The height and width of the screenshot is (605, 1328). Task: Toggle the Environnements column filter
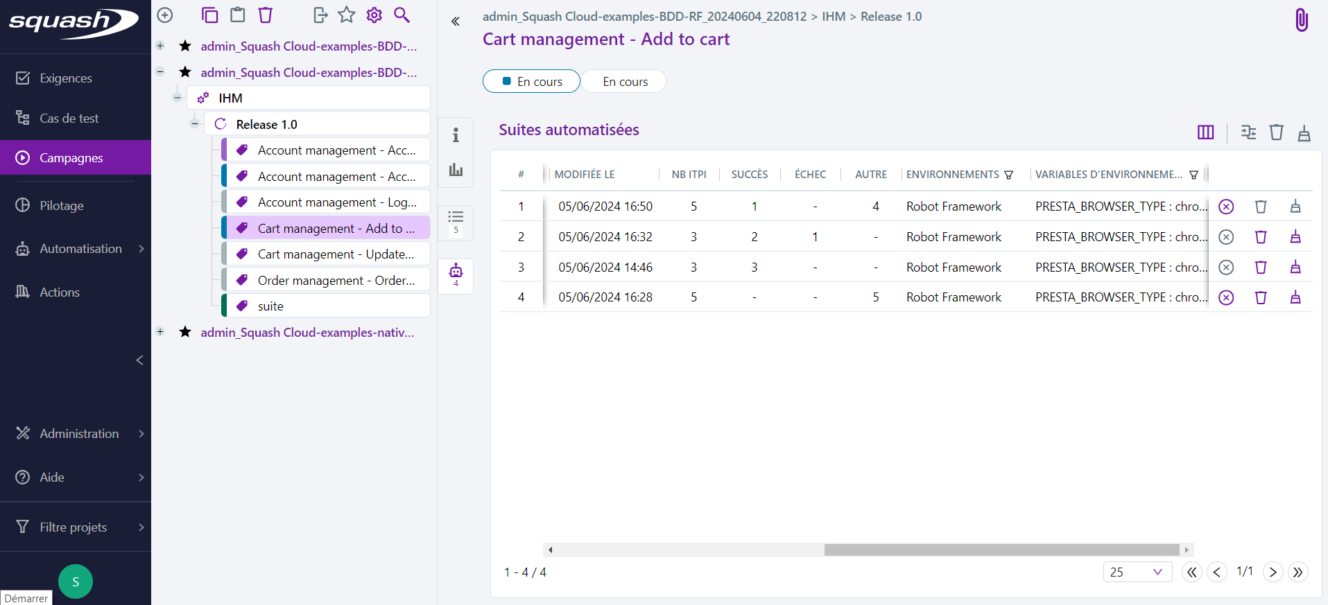(x=1008, y=175)
